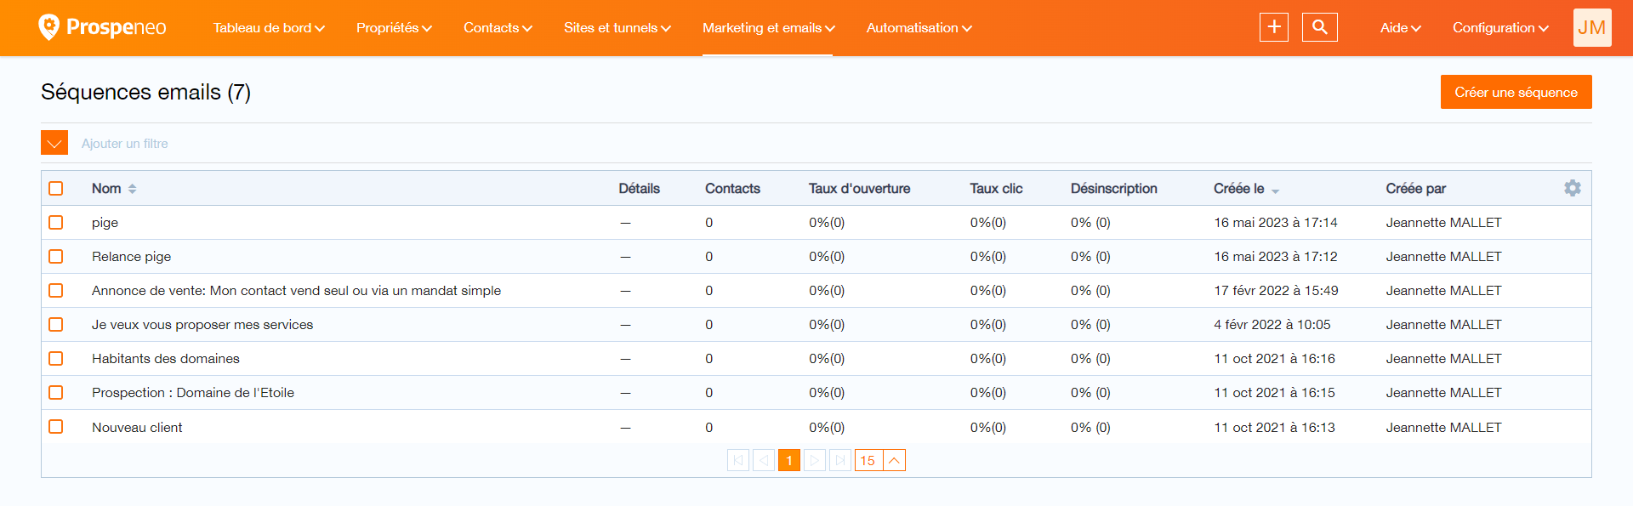Click date 11 oct 2021 à 16:16
The height and width of the screenshot is (506, 1633).
pos(1274,359)
